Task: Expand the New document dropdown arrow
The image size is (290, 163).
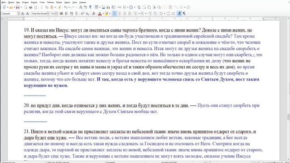Action: 7,7
